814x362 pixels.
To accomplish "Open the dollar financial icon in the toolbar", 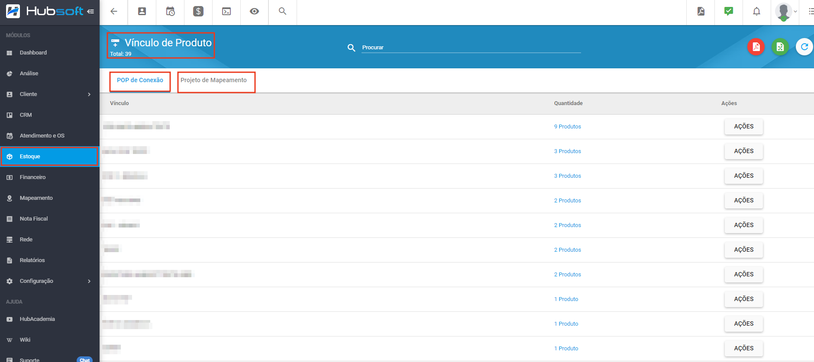I will tap(198, 11).
